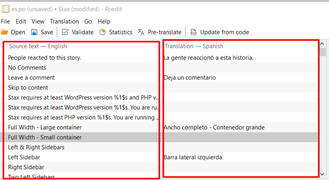
Task: Click the Poedit app icon in title bar
Action: [6, 9]
